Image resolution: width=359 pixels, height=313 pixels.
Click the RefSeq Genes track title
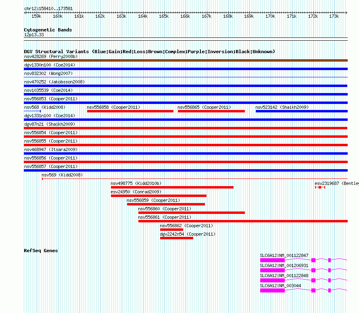(41, 251)
